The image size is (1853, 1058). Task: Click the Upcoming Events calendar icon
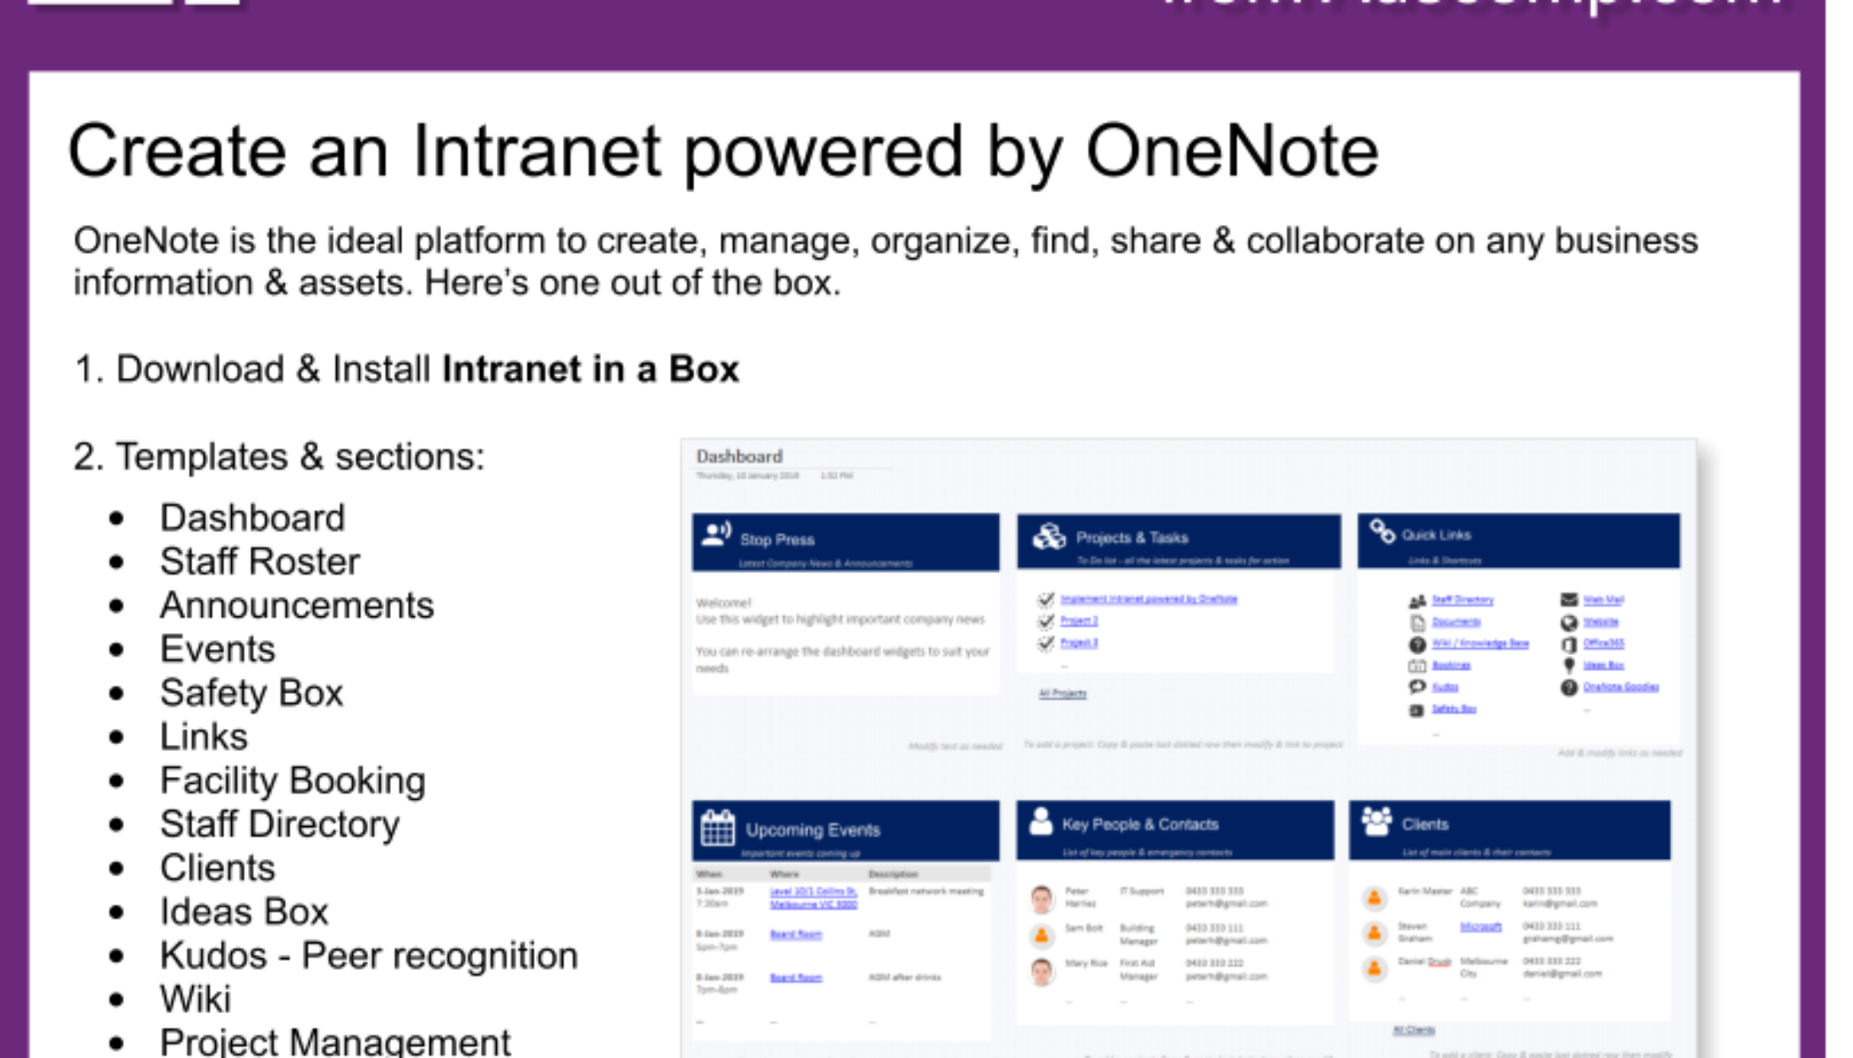coord(717,828)
